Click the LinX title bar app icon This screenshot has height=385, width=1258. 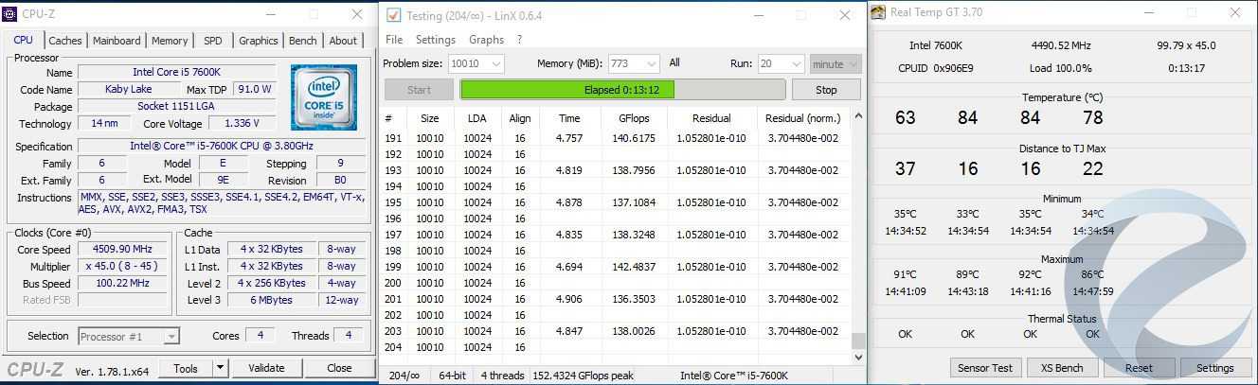(394, 15)
